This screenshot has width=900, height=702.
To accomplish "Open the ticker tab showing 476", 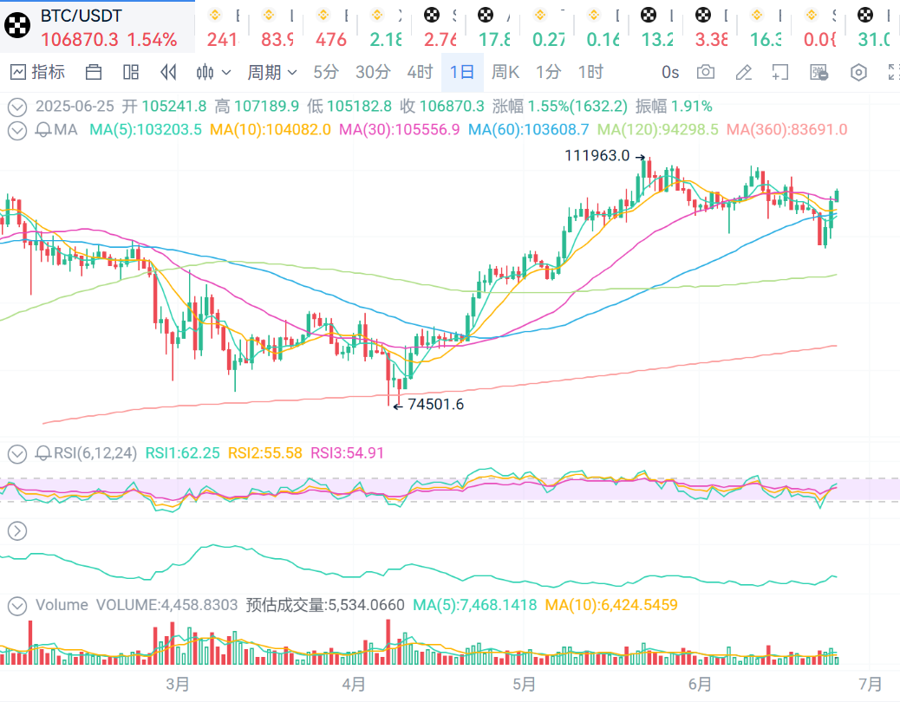I will click(x=330, y=26).
